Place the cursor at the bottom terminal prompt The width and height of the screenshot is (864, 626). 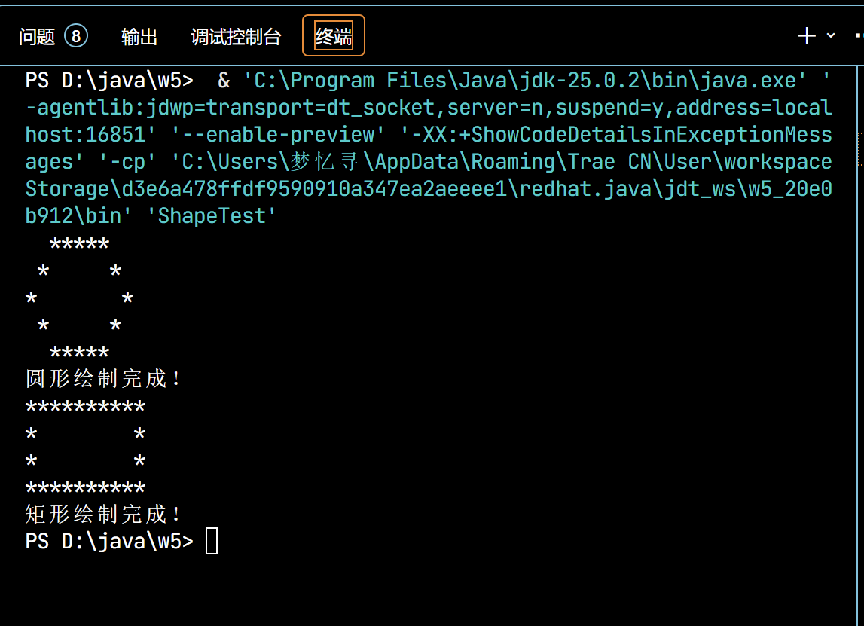point(212,541)
